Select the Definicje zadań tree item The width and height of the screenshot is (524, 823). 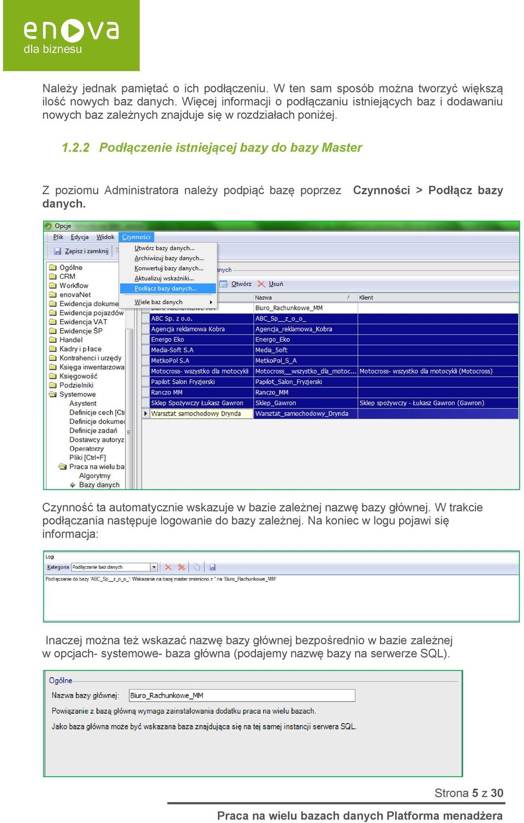pos(93,430)
